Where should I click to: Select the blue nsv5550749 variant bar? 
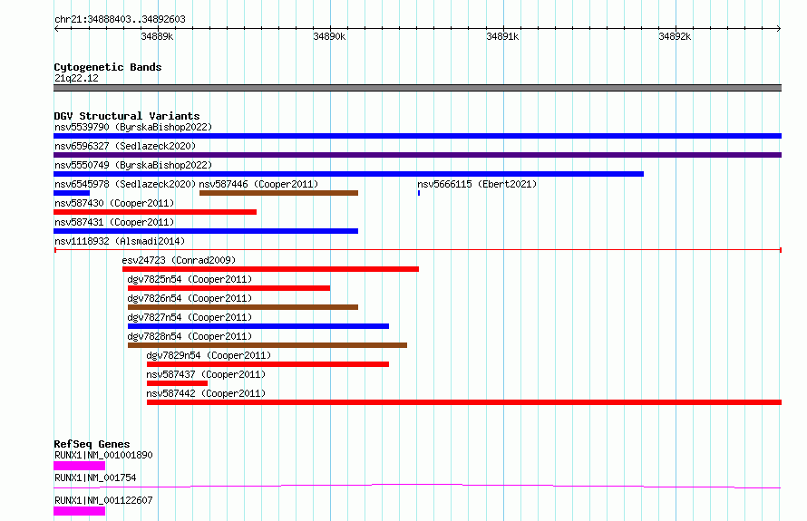click(348, 174)
